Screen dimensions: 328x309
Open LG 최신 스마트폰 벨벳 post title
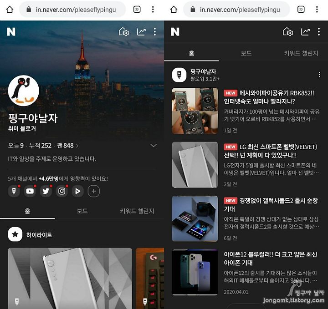(271, 151)
